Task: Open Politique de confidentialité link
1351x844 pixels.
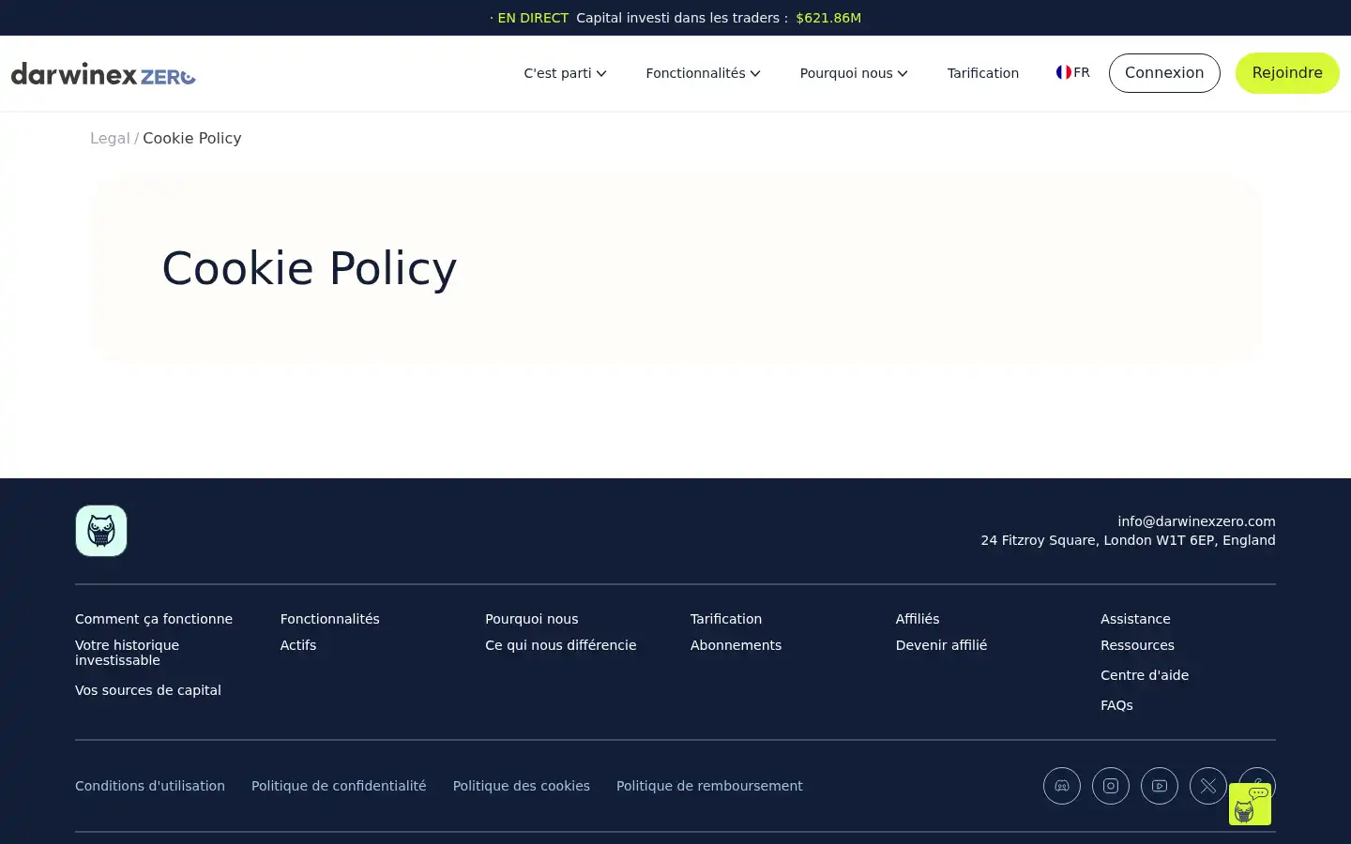Action: (x=339, y=786)
